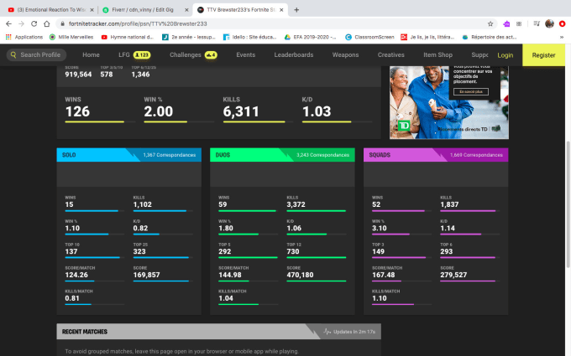This screenshot has width=571, height=356.
Task: Open the Leaderboards nav item
Action: 294,54
